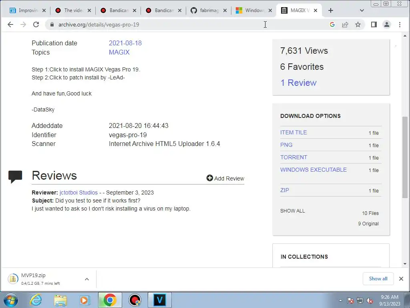Viewport: 410px width, 308px height.
Task: Click the padlock site info icon
Action: (x=52, y=24)
